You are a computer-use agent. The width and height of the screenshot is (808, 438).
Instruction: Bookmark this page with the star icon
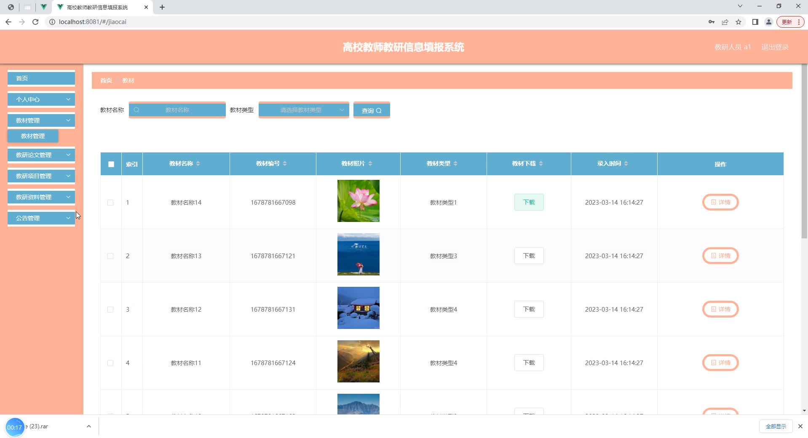738,22
